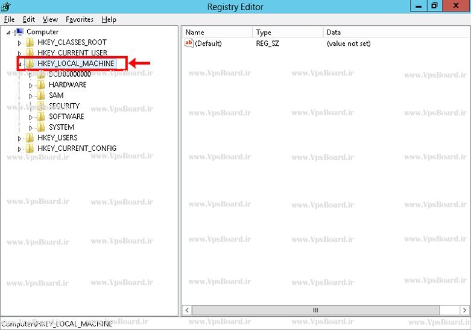Open the File menu
This screenshot has width=471, height=330.
click(x=9, y=19)
